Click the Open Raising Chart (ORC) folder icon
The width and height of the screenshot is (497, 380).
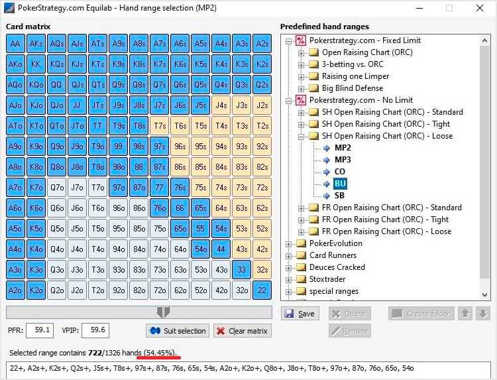coord(313,52)
